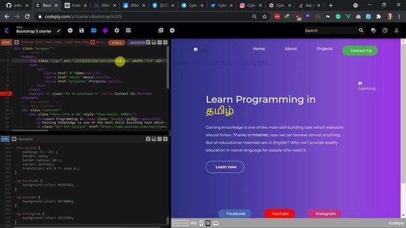Minimize the CSS editor panel
The height and width of the screenshot is (228, 406).
159,139
